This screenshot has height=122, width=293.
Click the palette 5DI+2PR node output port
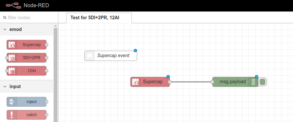(47, 58)
